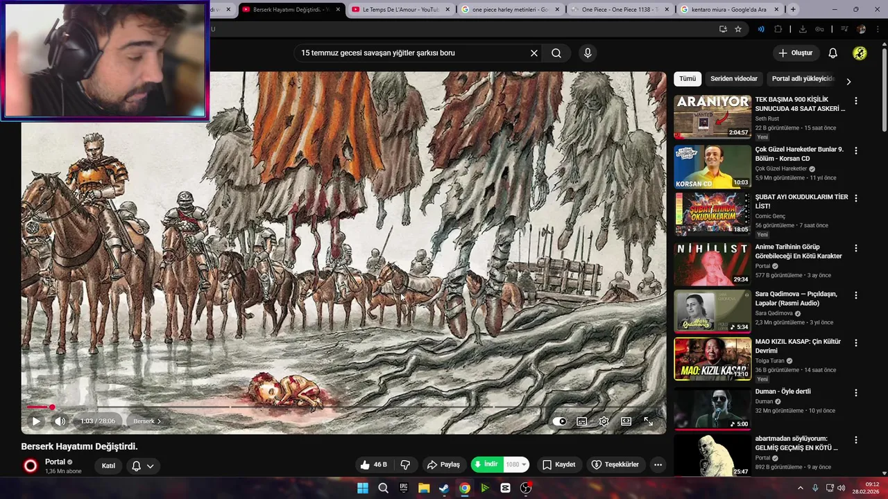Open Şubat Ayı Okuduklarım Tier List video
Viewport: 888px width, 499px height.
[712, 214]
